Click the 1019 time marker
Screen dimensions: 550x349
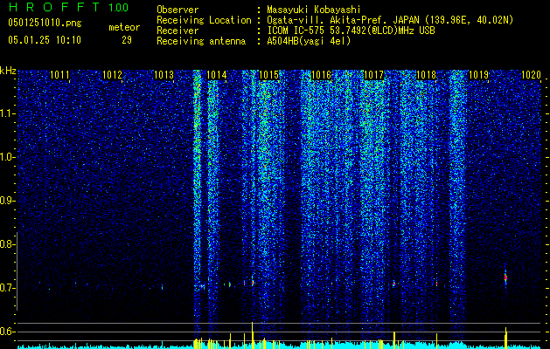pyautogui.click(x=479, y=74)
